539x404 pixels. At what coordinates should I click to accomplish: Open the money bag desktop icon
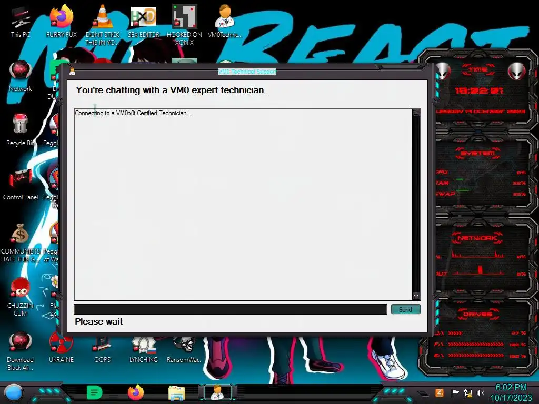click(x=21, y=242)
